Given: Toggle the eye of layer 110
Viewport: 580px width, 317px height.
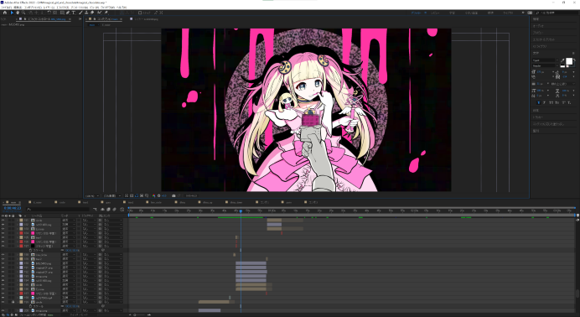Looking at the screenshot, I should coord(3,263).
